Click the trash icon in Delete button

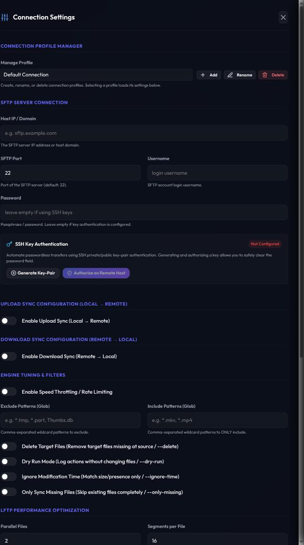click(265, 75)
